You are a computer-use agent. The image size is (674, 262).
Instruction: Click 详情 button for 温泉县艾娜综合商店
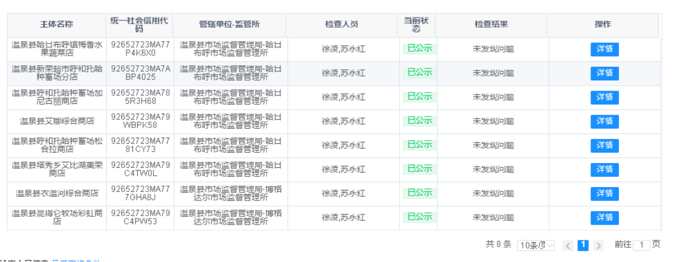(x=604, y=121)
